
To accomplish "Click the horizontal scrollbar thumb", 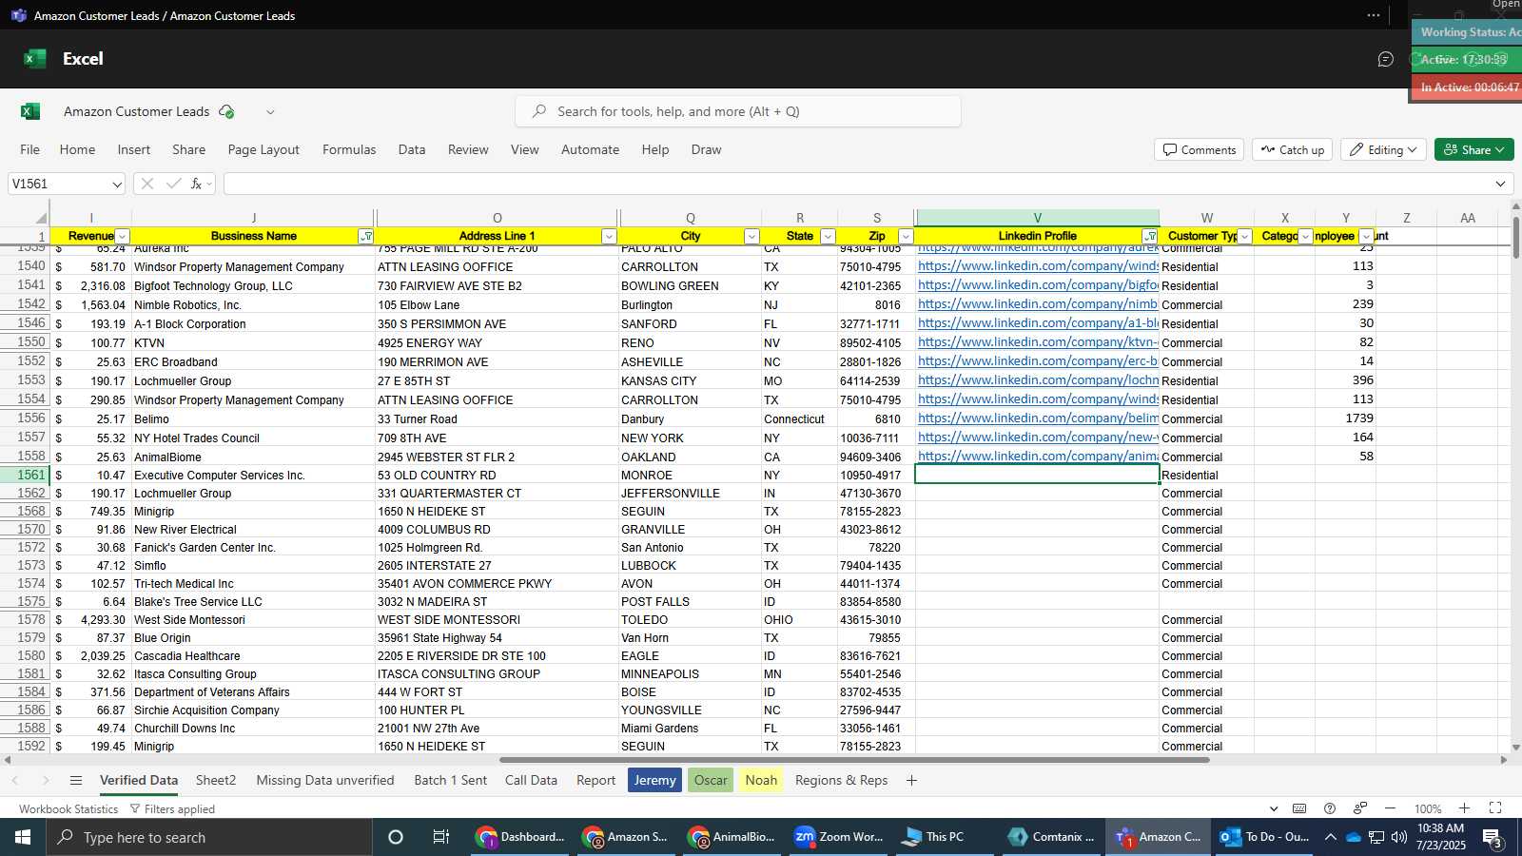I will click(x=854, y=760).
